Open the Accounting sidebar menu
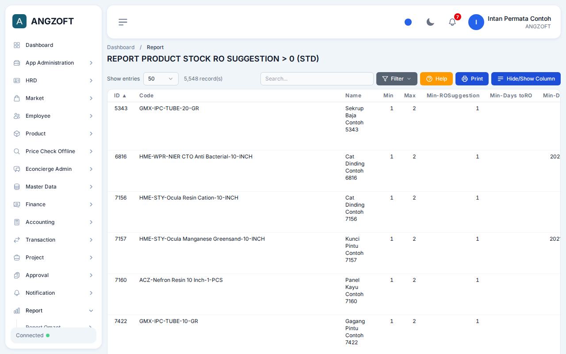Image resolution: width=566 pixels, height=354 pixels. pos(54,222)
